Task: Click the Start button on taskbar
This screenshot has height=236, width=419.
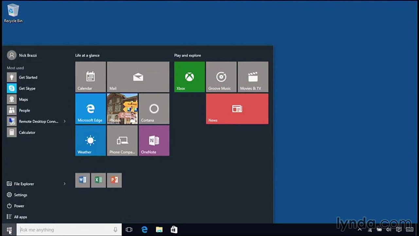Action: pyautogui.click(x=9, y=230)
